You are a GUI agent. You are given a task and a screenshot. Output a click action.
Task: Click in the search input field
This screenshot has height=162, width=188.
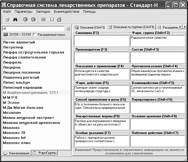[33, 29]
